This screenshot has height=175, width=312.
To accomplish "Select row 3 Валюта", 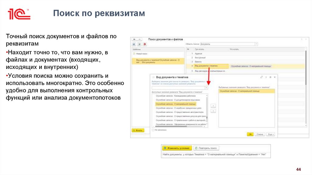I will pos(198,62).
